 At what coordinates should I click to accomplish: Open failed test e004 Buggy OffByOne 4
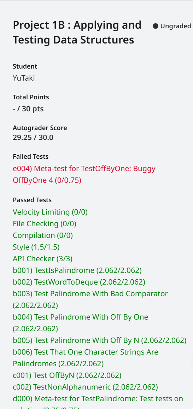click(84, 174)
